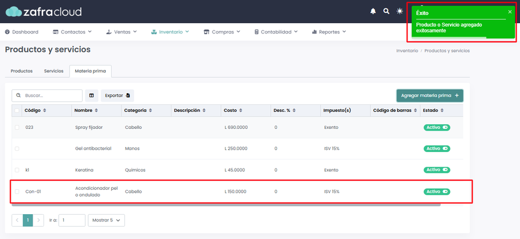
Task: Open the search magnifier in header
Action: point(387,11)
